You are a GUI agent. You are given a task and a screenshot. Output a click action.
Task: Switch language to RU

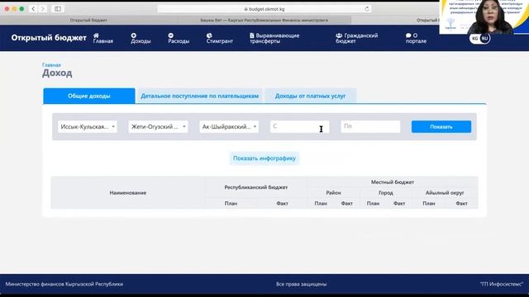click(485, 39)
